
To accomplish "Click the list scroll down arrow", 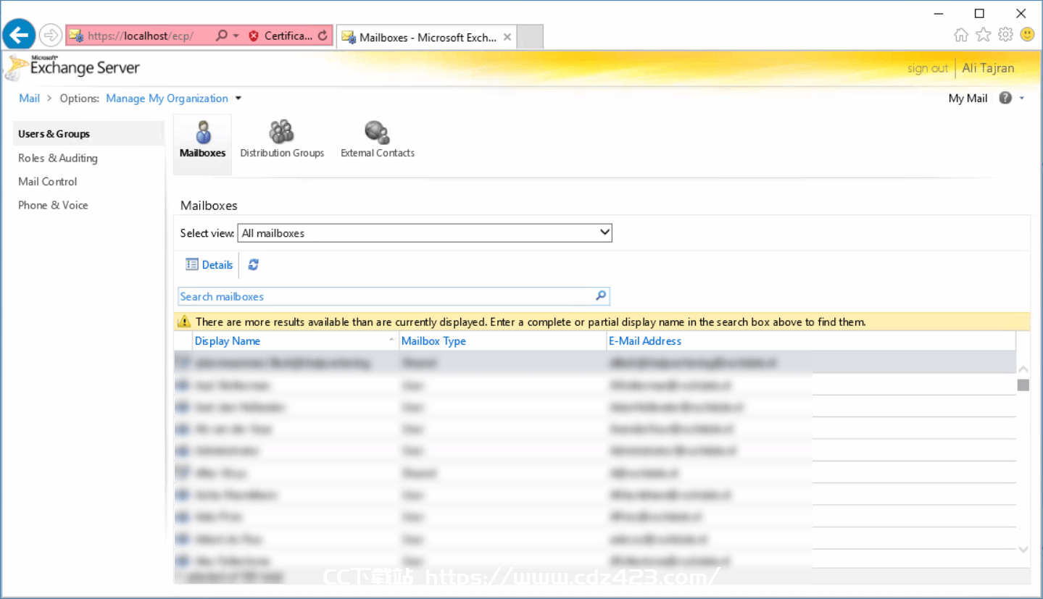I will point(1023,549).
